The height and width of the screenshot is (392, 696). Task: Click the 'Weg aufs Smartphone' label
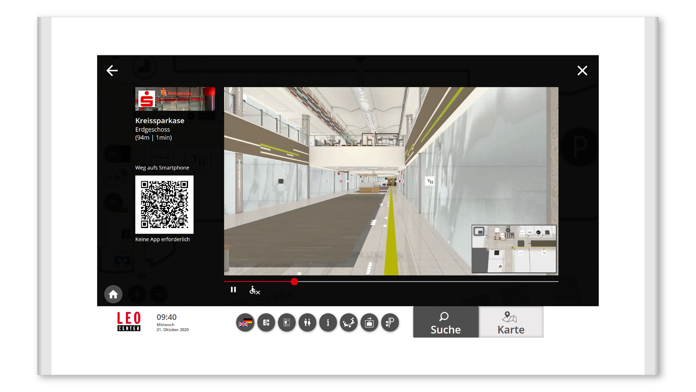pyautogui.click(x=162, y=167)
